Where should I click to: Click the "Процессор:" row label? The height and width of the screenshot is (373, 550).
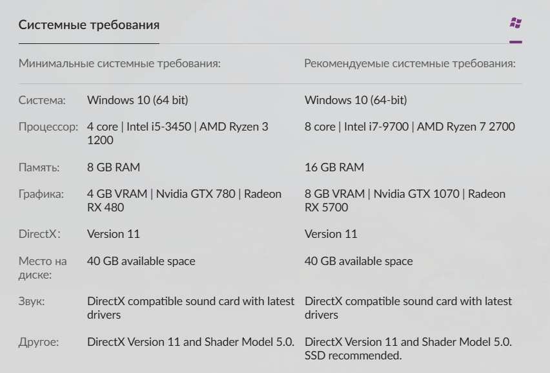(48, 127)
